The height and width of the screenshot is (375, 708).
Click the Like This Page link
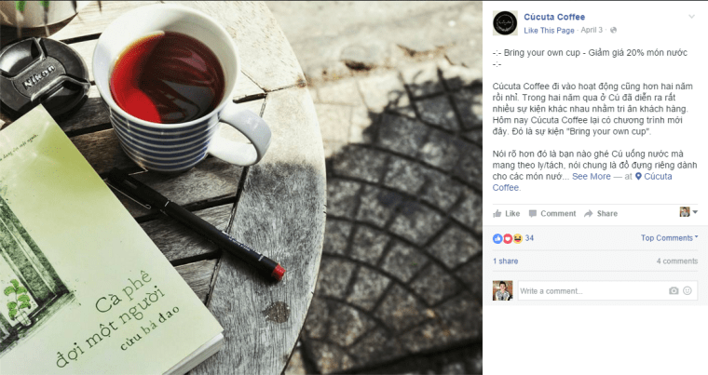point(549,30)
